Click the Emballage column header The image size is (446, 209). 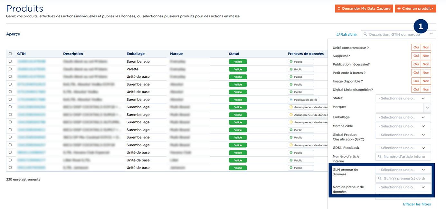click(136, 54)
